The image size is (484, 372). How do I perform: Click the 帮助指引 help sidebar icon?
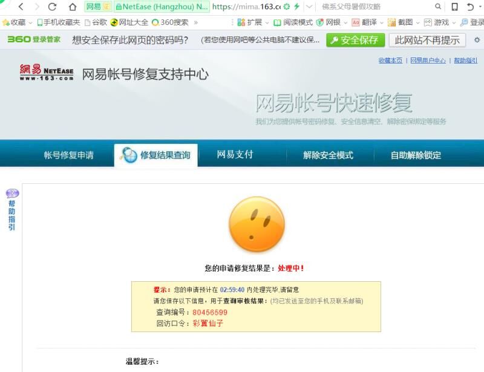point(12,209)
